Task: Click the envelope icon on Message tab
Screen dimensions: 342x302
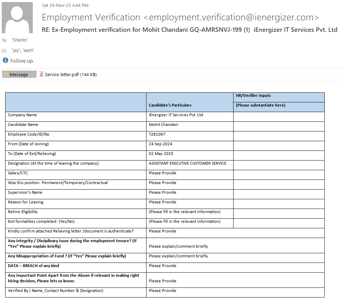Action: pyautogui.click(x=6, y=74)
